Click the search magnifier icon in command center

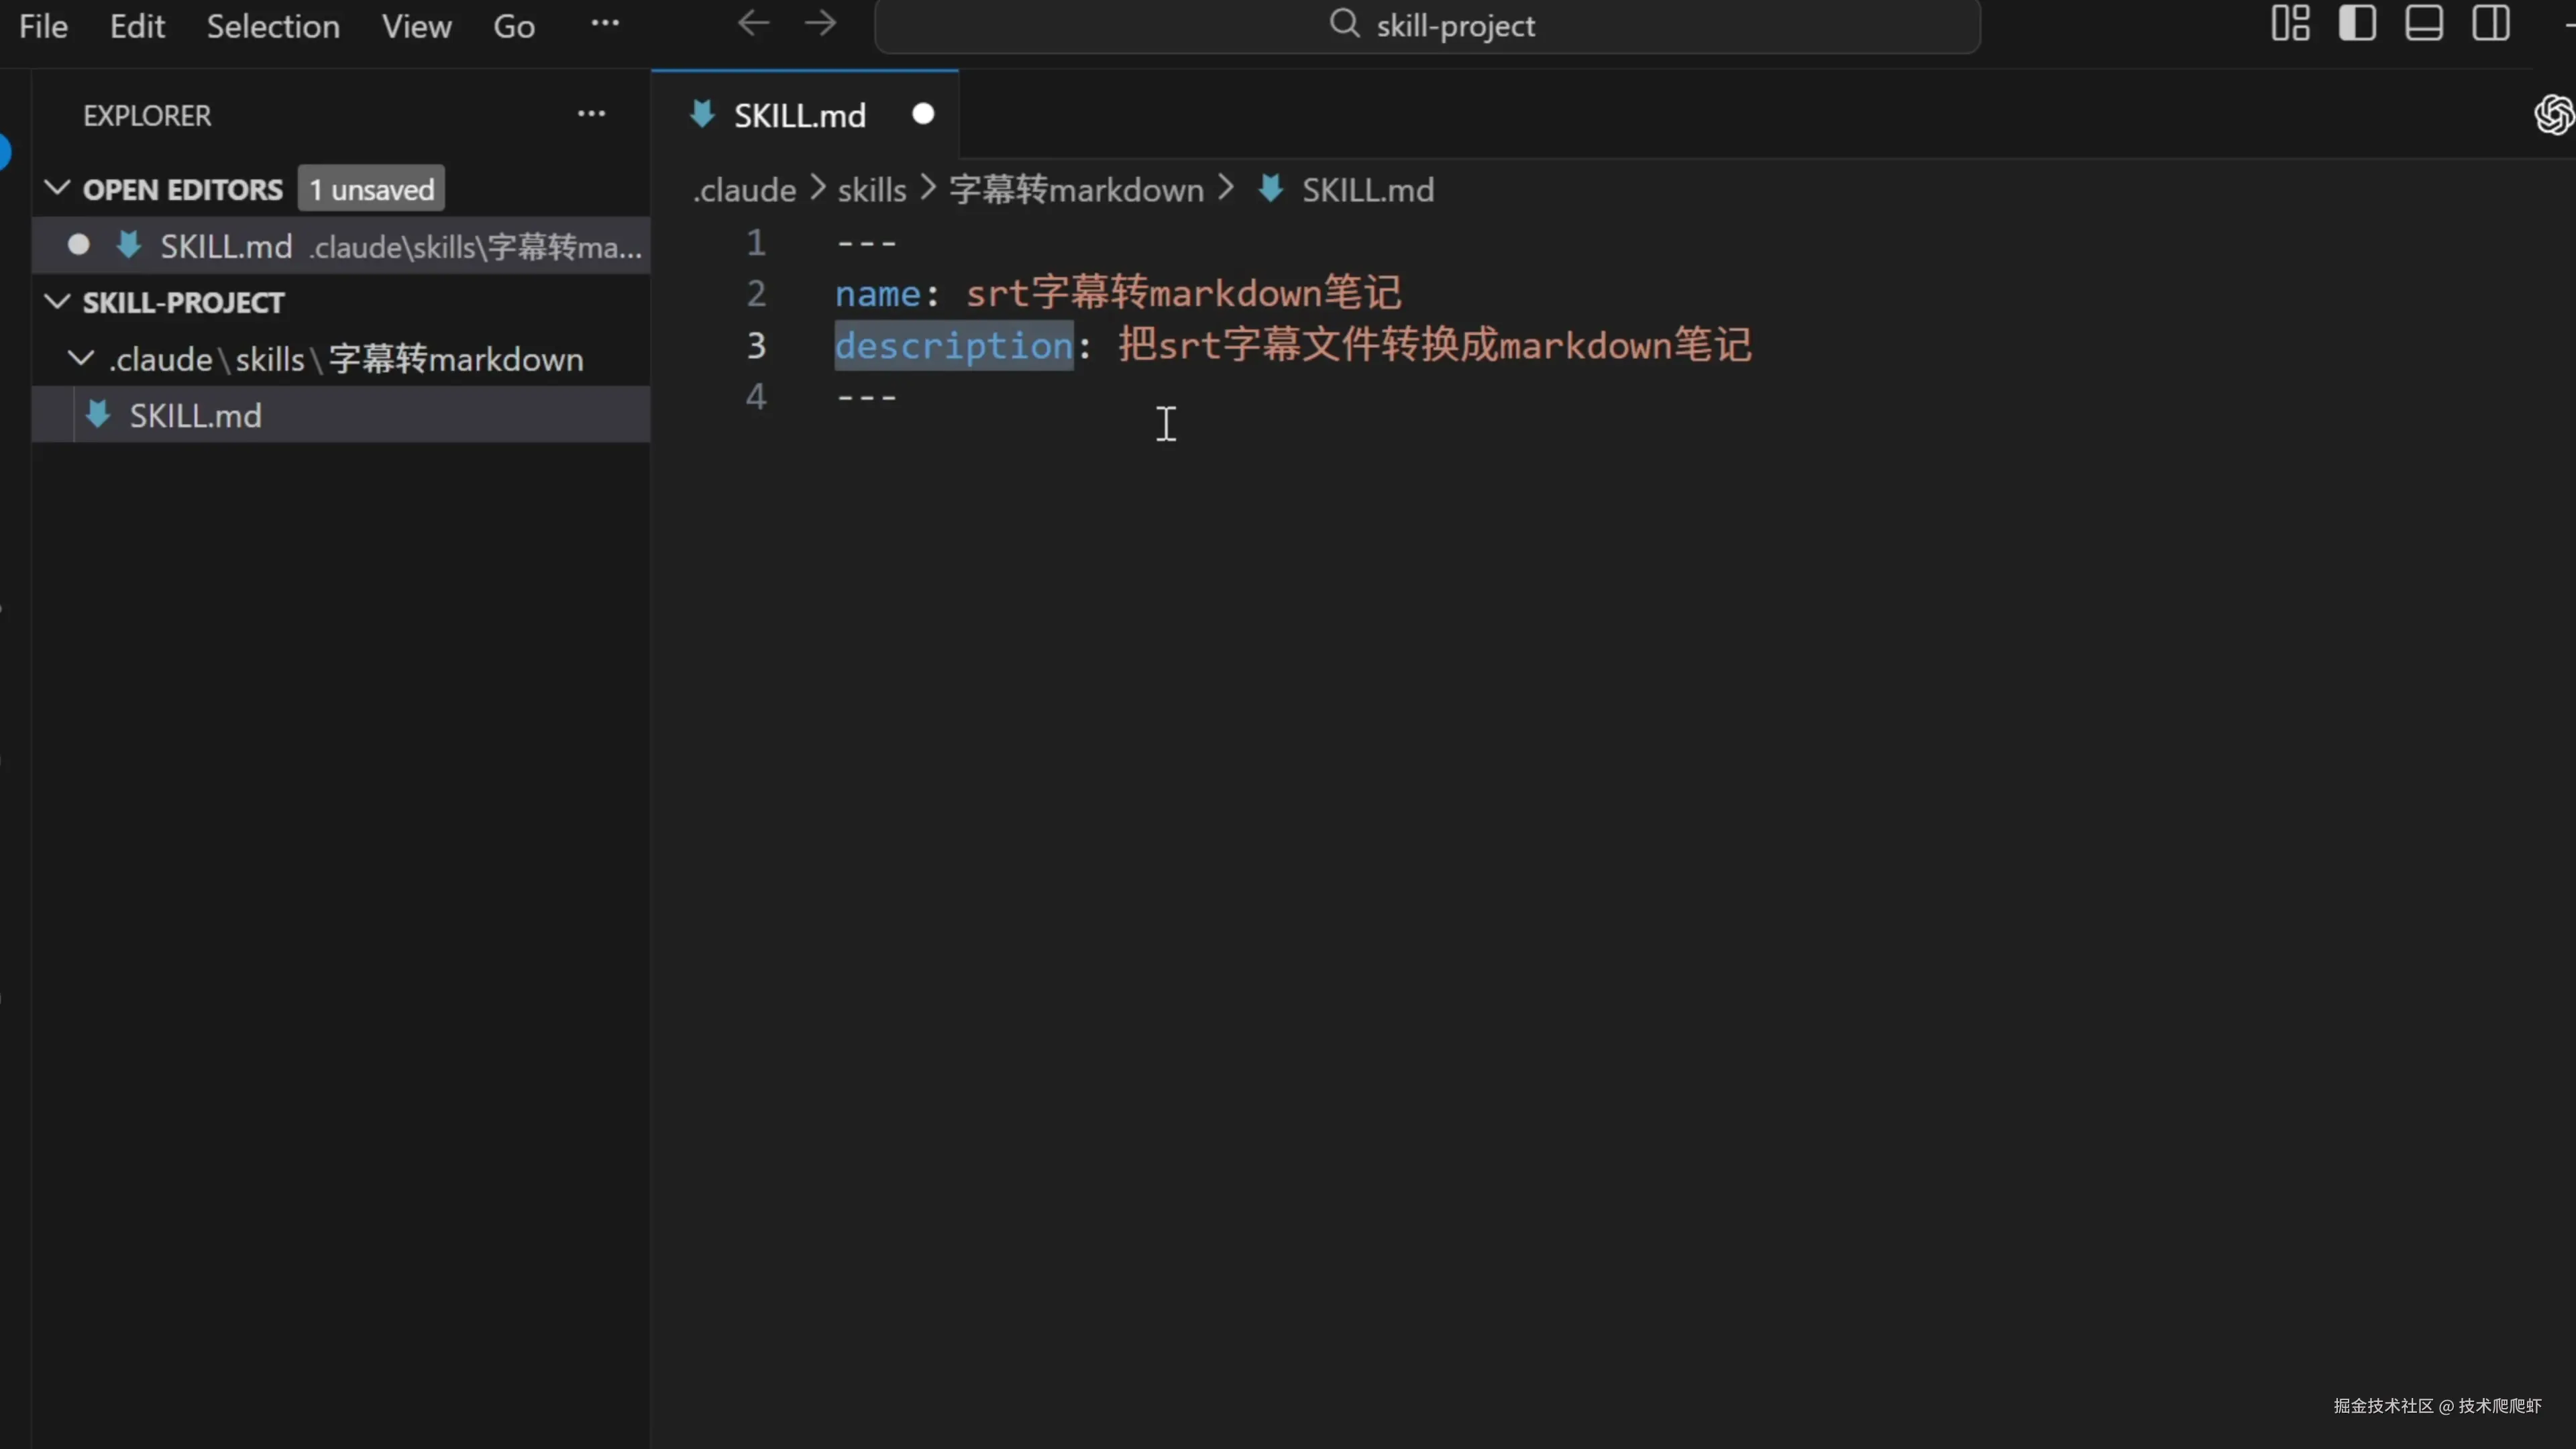pyautogui.click(x=1344, y=24)
